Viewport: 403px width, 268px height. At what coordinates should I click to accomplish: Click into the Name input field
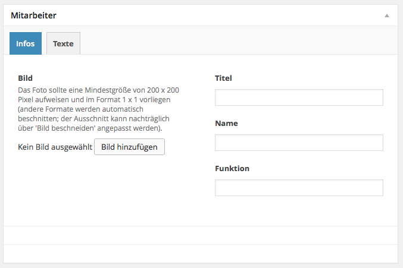299,143
